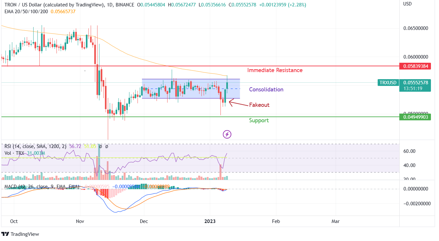Viewport: 439px width, 241px height.
Task: Select the blue consolidation rectangle drawing
Action: (x=191, y=88)
